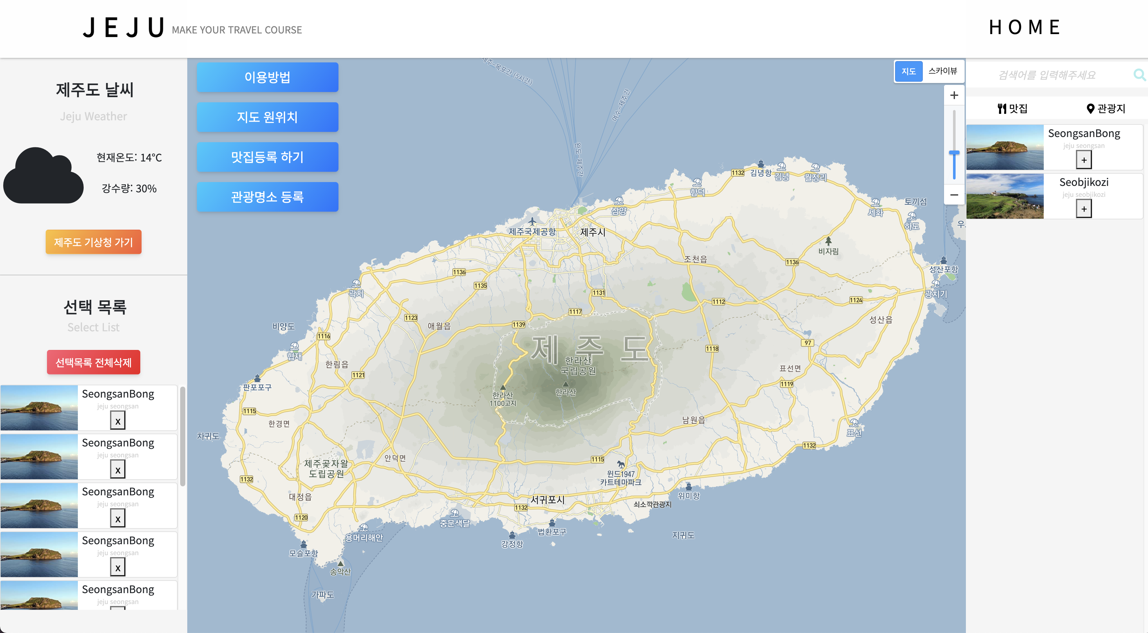
Task: Click the search magnifier icon
Action: [x=1139, y=75]
